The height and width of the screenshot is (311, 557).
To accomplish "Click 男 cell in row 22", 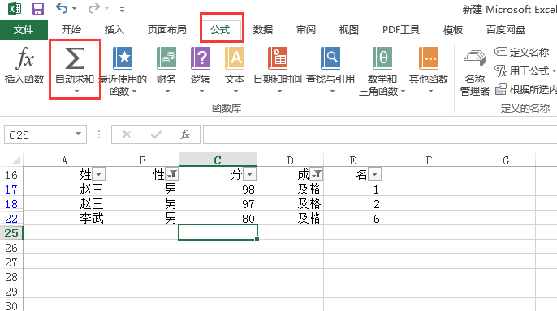I will pyautogui.click(x=142, y=218).
